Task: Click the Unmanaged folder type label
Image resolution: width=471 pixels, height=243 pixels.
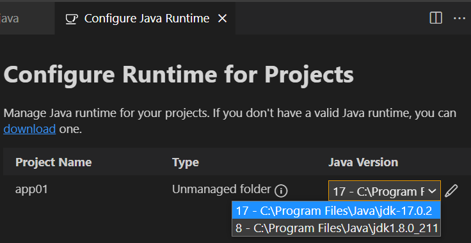Action: (221, 189)
